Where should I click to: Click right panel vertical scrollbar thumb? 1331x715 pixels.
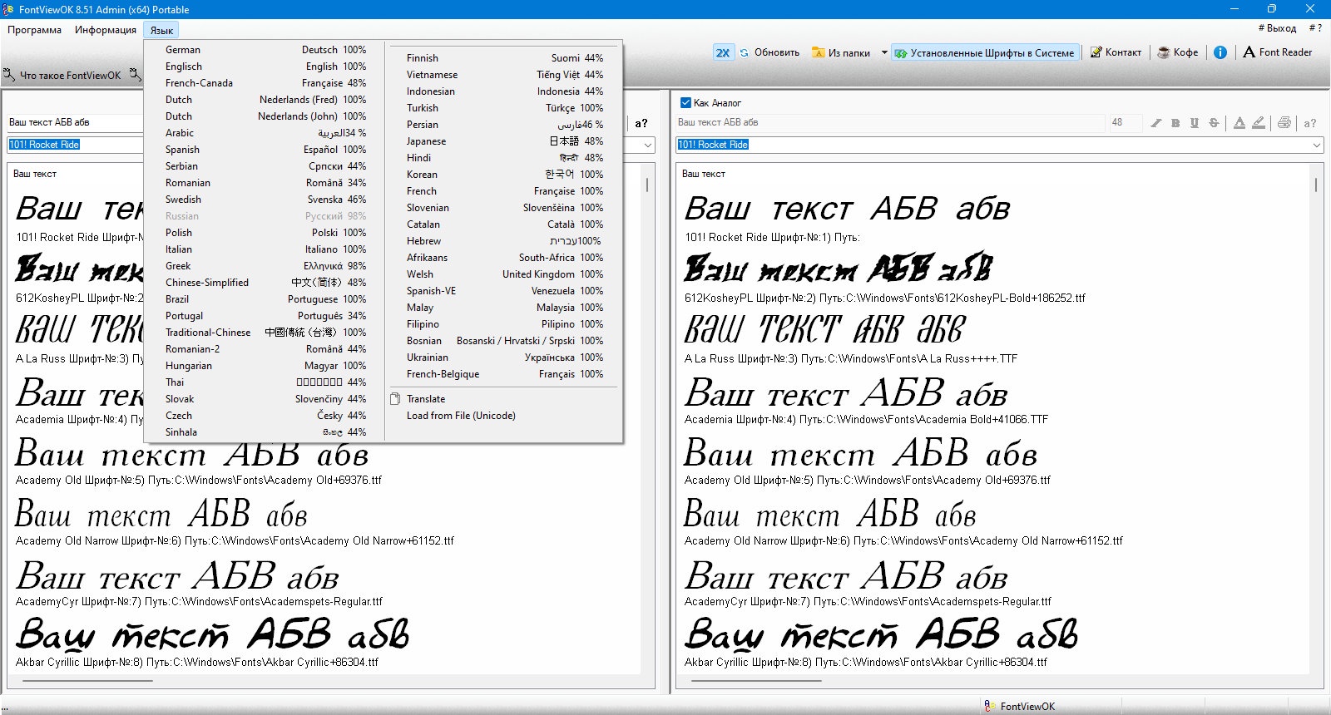[1316, 185]
